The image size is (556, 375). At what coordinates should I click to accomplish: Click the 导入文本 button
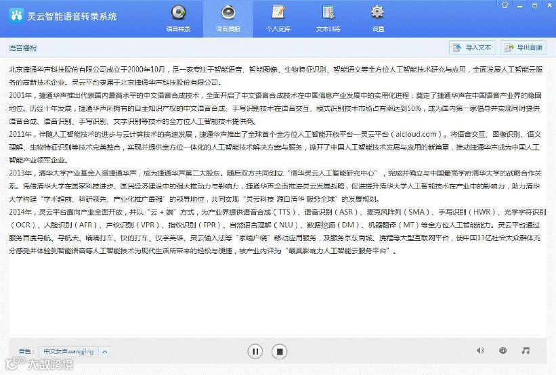(x=473, y=47)
